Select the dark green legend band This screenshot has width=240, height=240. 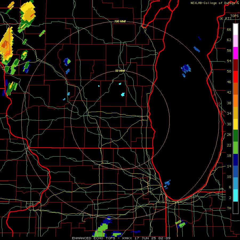[235, 135]
